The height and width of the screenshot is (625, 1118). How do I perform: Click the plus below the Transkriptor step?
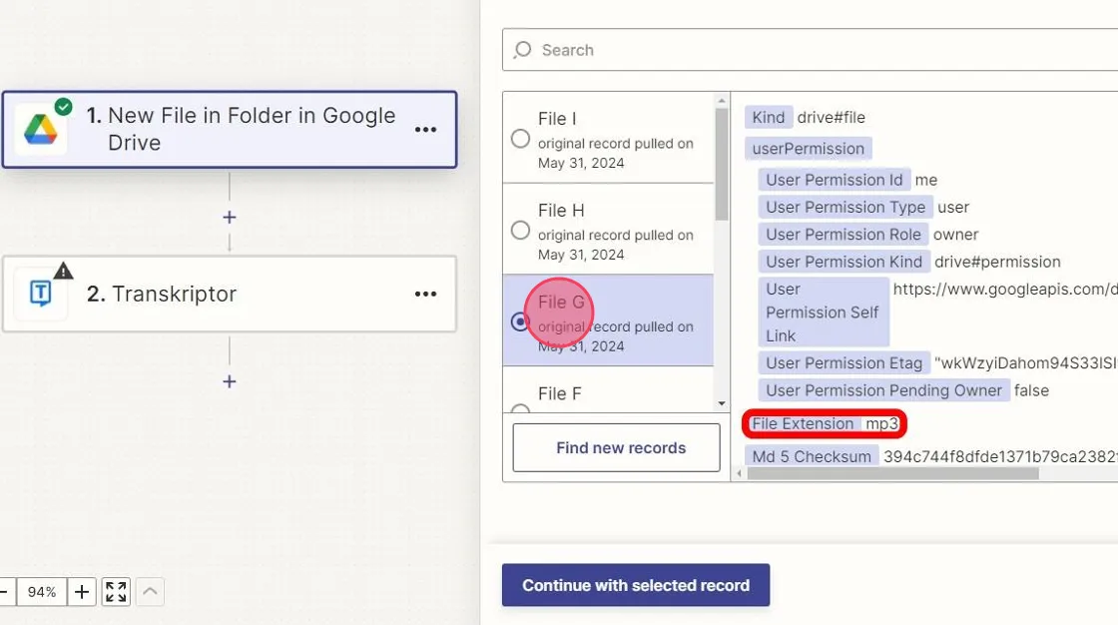point(229,381)
